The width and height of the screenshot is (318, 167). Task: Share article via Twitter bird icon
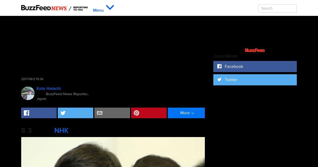[76, 113]
